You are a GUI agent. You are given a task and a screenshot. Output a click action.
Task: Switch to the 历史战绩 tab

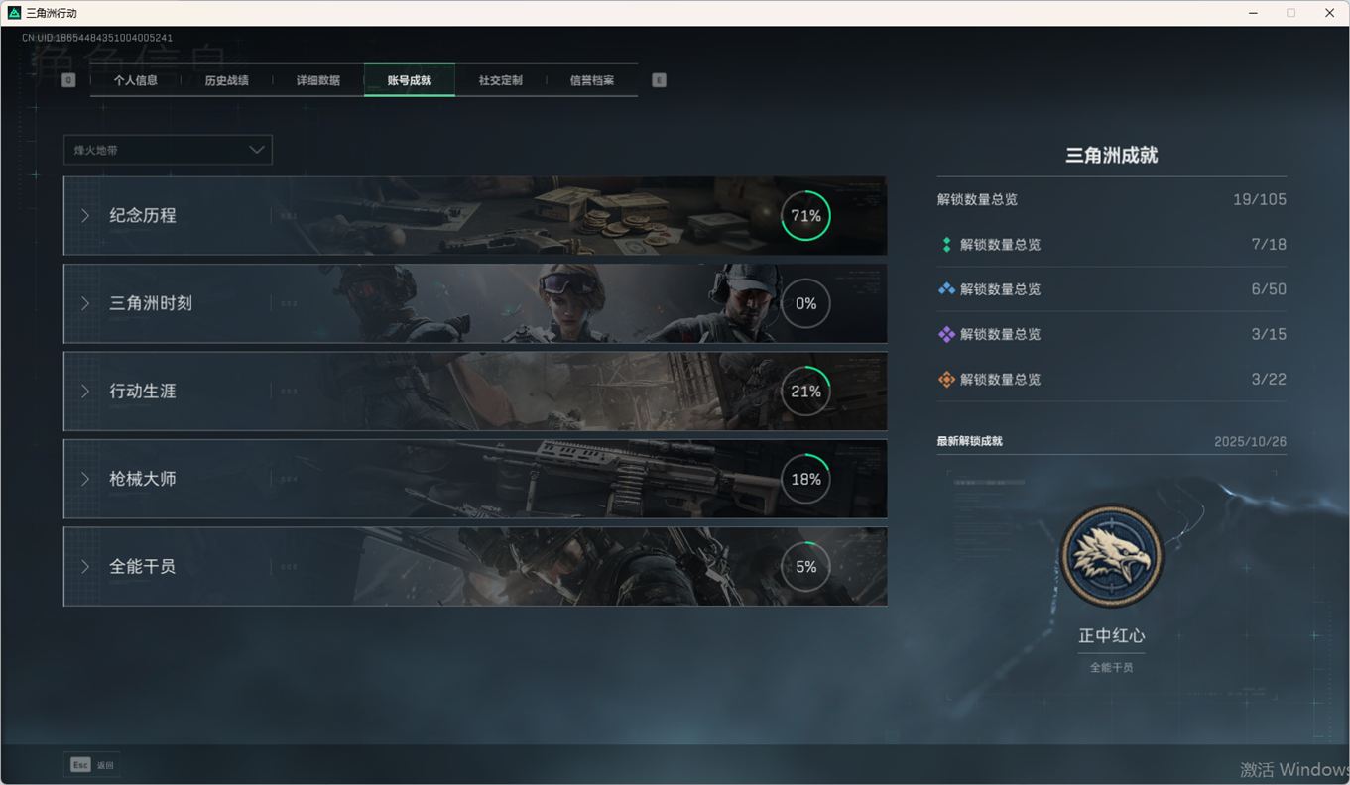pos(226,80)
